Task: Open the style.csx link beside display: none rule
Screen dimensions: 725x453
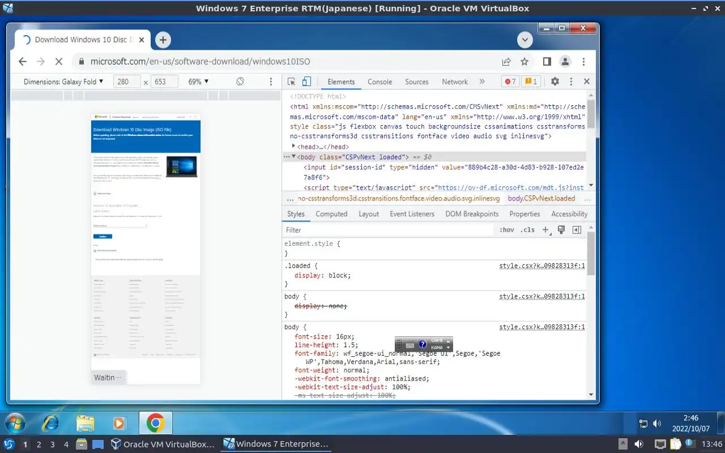Action: coord(542,296)
